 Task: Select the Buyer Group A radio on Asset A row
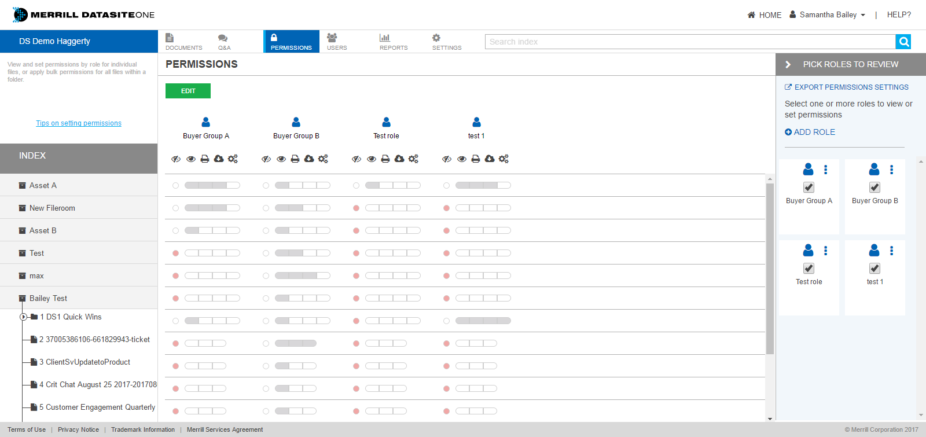point(176,186)
